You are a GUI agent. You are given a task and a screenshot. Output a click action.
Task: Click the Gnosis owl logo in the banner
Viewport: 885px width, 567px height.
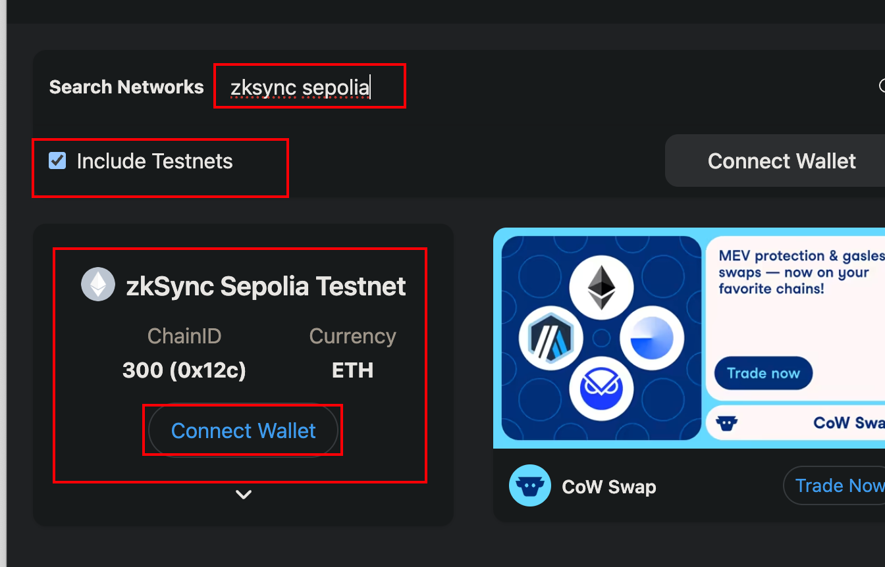601,389
